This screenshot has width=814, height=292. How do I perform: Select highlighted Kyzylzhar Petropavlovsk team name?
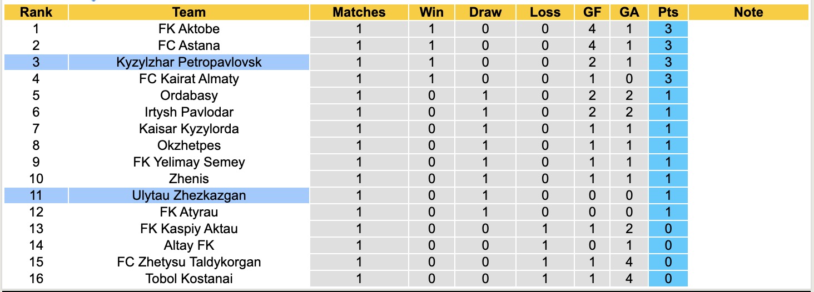(x=188, y=62)
